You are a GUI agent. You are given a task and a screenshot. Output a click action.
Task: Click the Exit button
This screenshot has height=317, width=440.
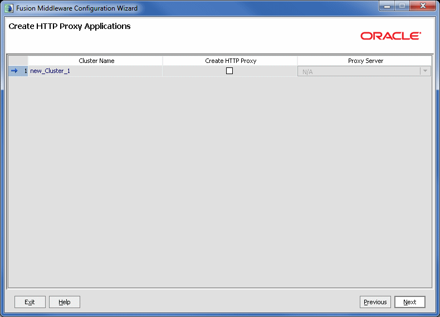[x=30, y=302]
